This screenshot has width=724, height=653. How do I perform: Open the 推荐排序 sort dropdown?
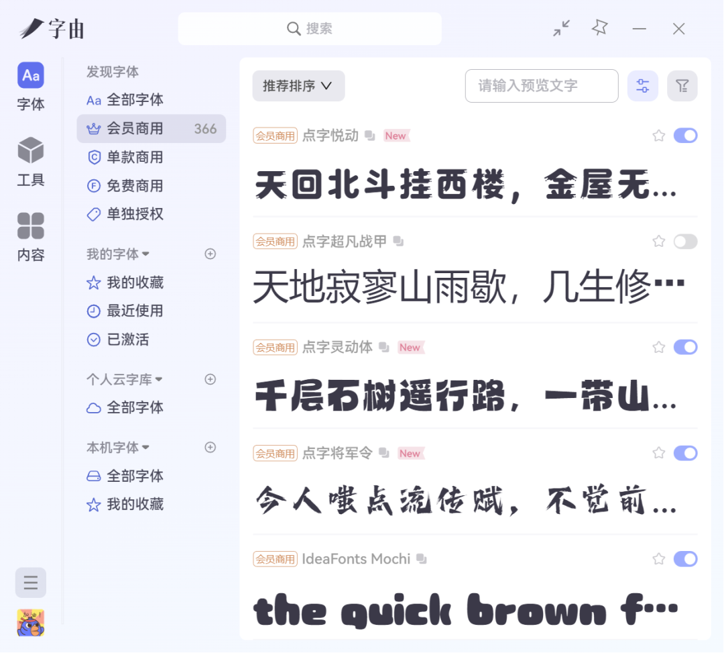298,86
